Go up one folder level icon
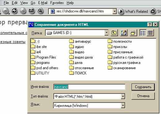Viewport: 161px width, 114px height. (x=114, y=33)
